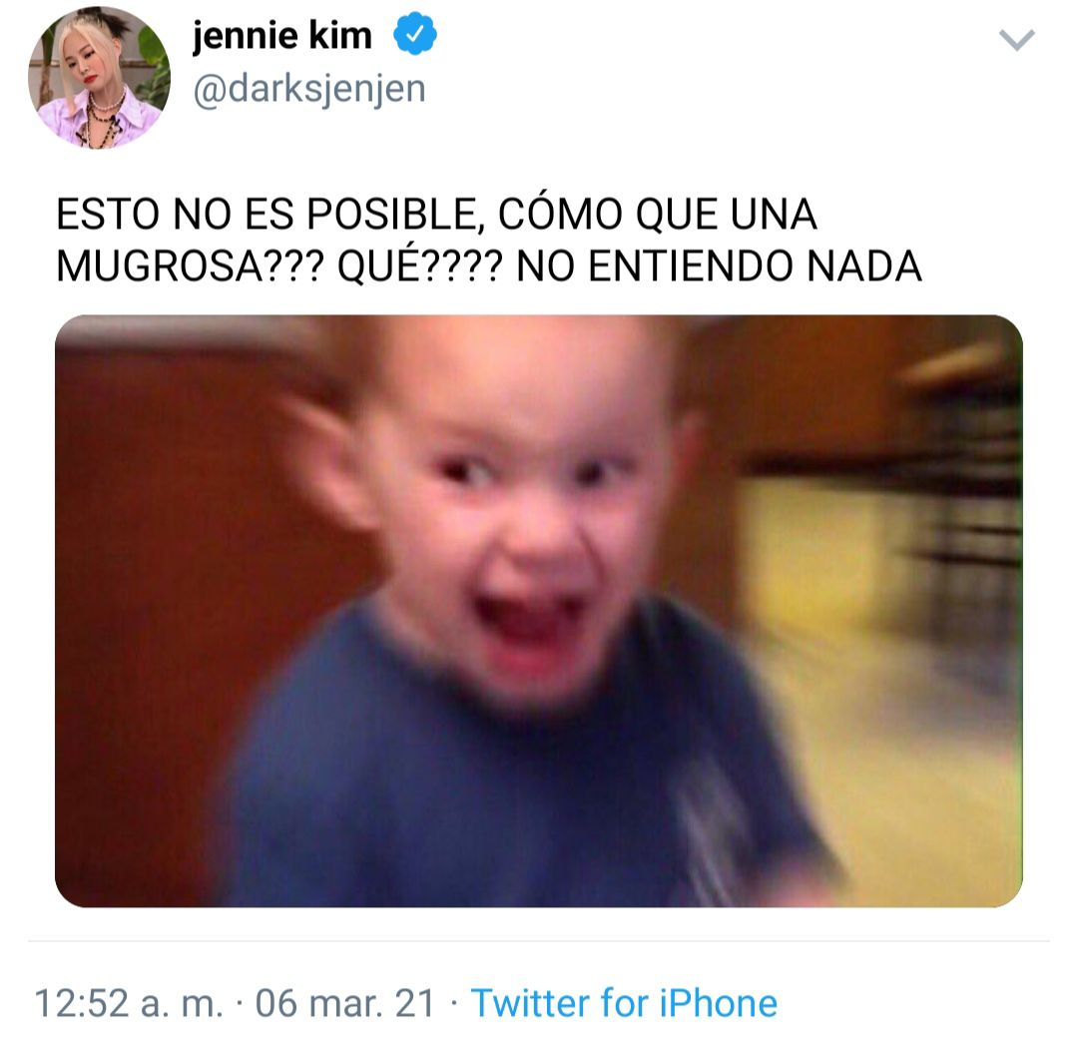
Task: Open the Twitter for iPhone source link
Action: click(x=624, y=1002)
